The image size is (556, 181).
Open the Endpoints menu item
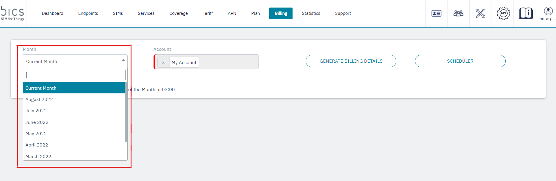pyautogui.click(x=88, y=13)
